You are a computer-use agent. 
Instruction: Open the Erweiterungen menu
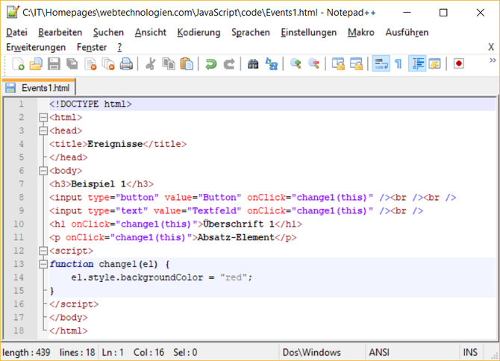[x=36, y=47]
